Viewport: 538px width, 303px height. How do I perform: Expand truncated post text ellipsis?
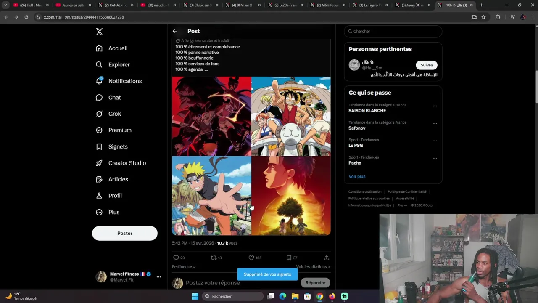pos(206,69)
